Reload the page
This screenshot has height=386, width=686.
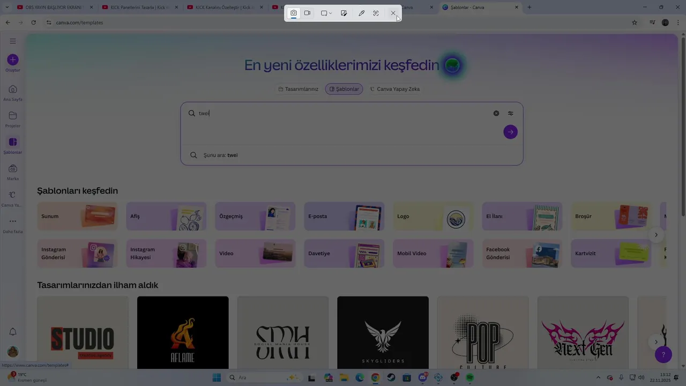[x=33, y=23]
